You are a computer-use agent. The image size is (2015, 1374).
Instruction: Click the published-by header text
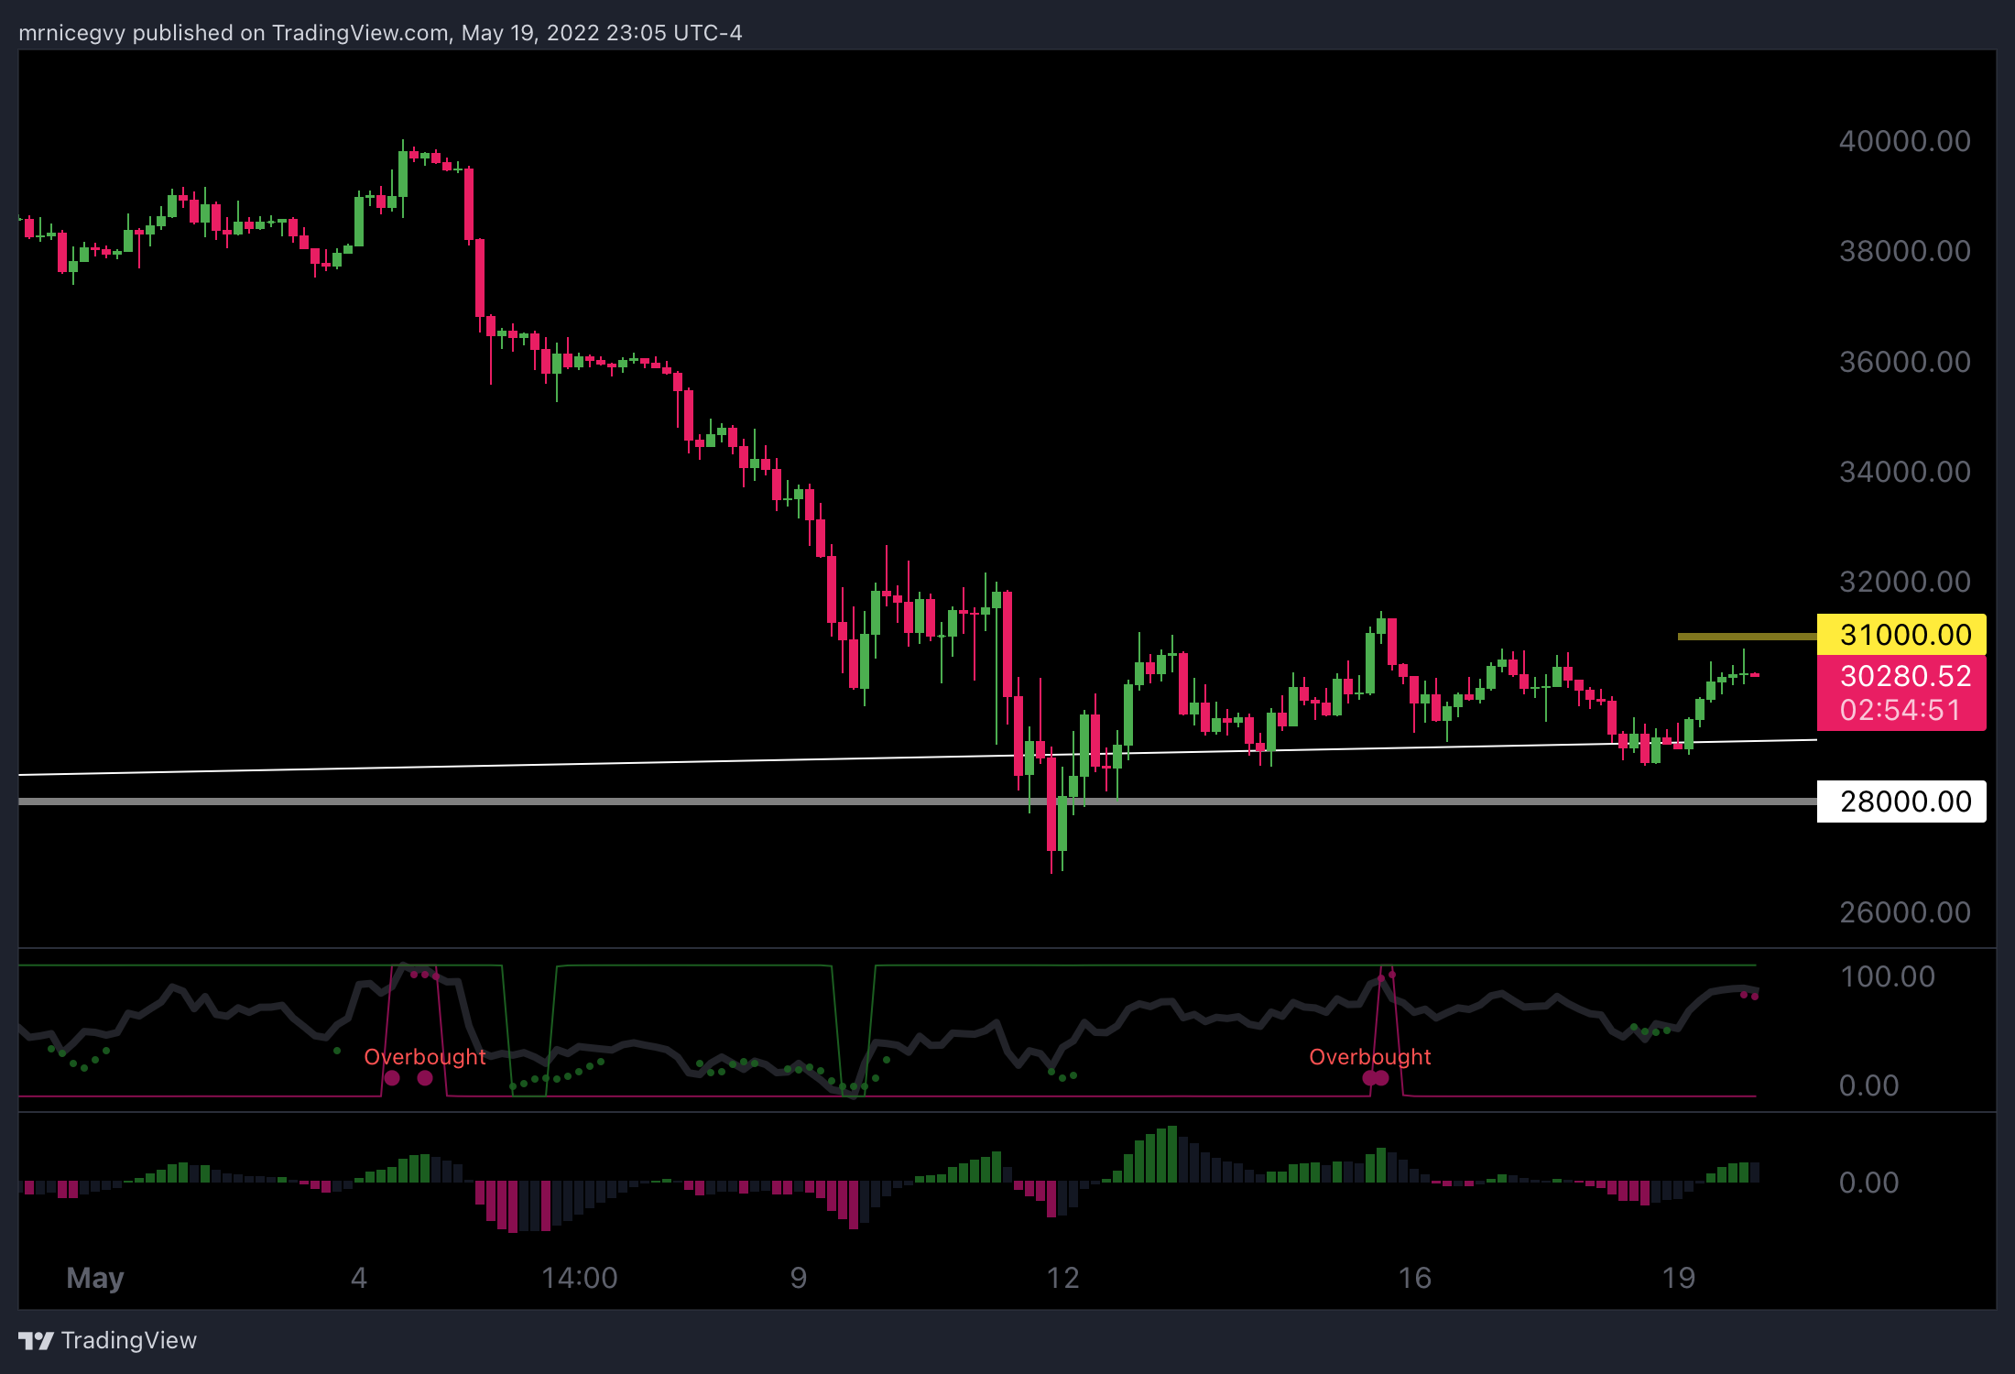point(380,33)
